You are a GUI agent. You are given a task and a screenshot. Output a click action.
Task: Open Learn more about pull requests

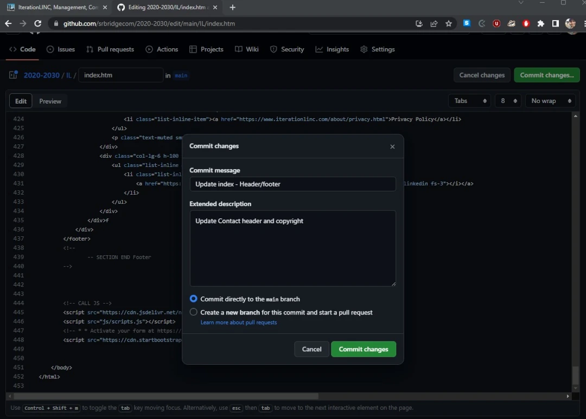coord(238,323)
